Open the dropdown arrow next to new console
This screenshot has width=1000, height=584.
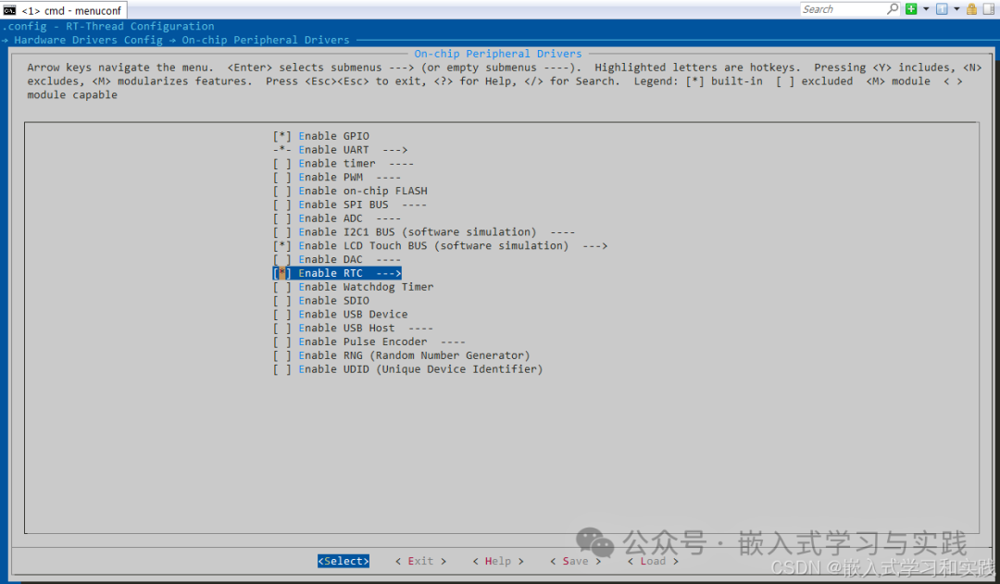(926, 9)
